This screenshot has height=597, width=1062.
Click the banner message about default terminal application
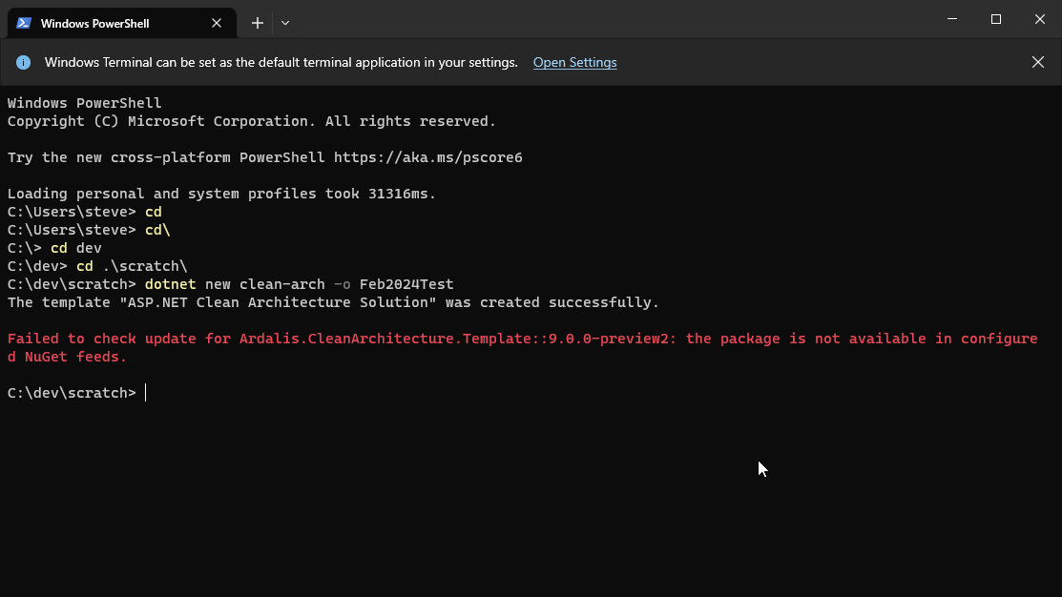(x=281, y=62)
